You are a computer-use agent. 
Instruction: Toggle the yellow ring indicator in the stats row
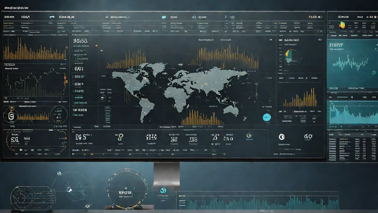click(x=120, y=136)
